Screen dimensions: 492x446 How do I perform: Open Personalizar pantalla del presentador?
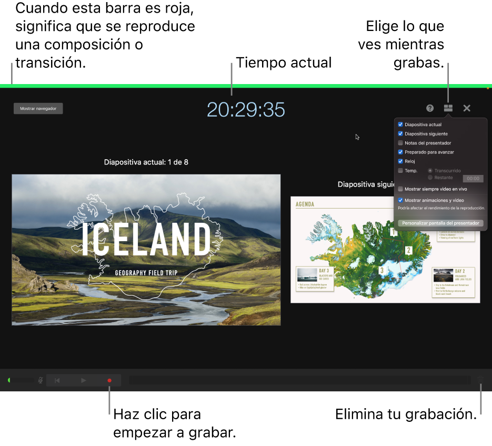pos(440,223)
